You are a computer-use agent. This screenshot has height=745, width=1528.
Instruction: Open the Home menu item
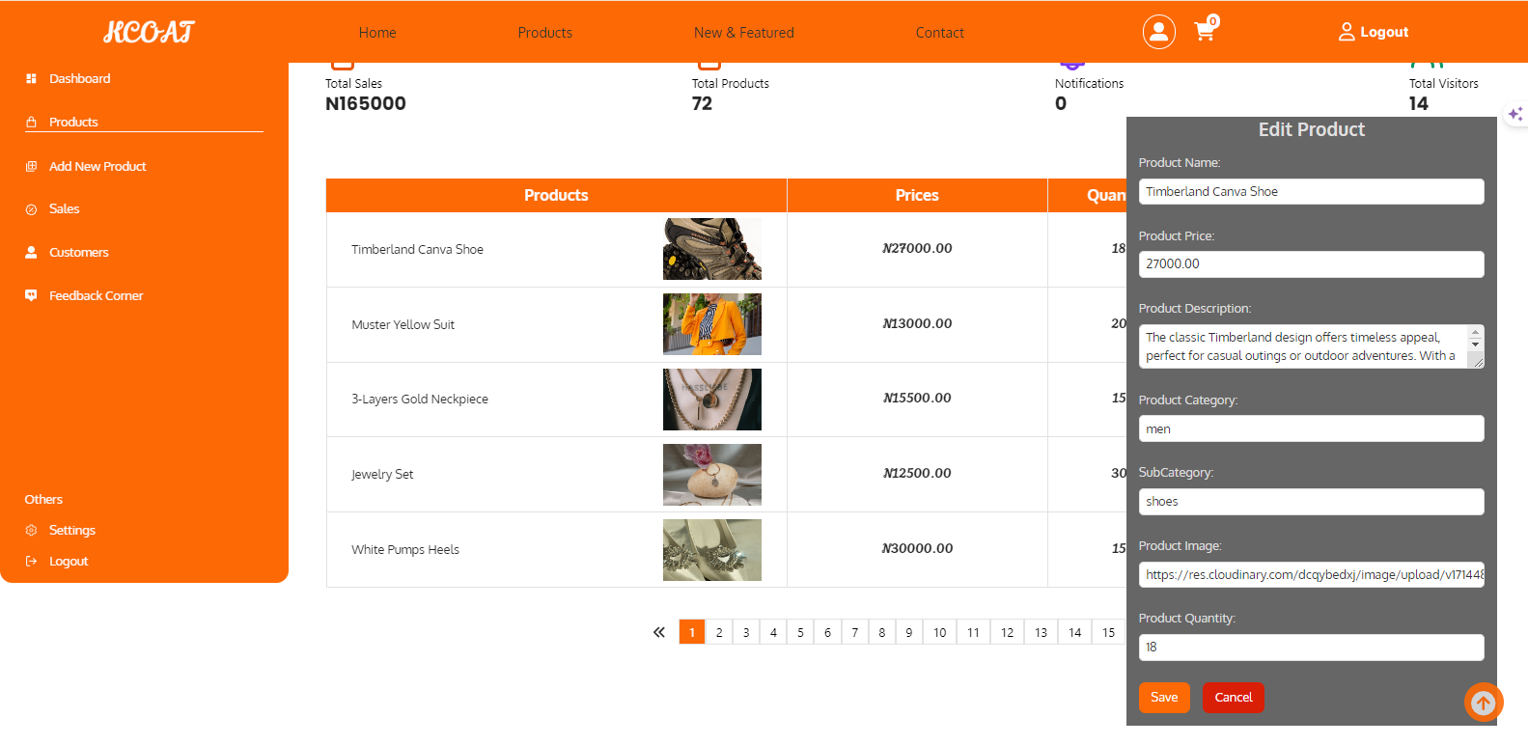point(377,33)
